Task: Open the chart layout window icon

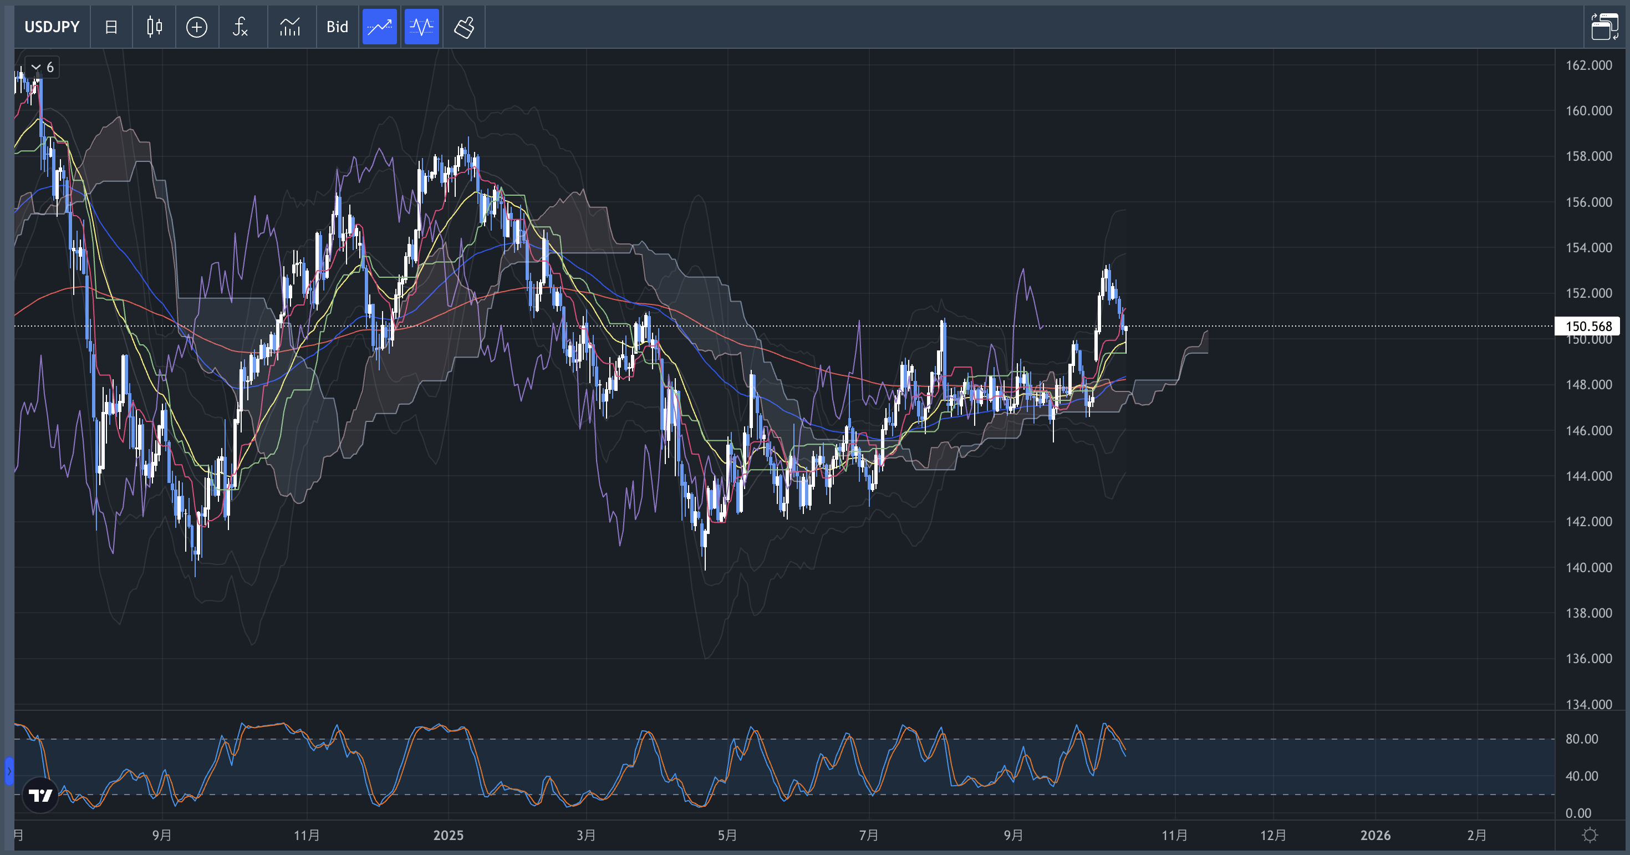Action: (1604, 27)
